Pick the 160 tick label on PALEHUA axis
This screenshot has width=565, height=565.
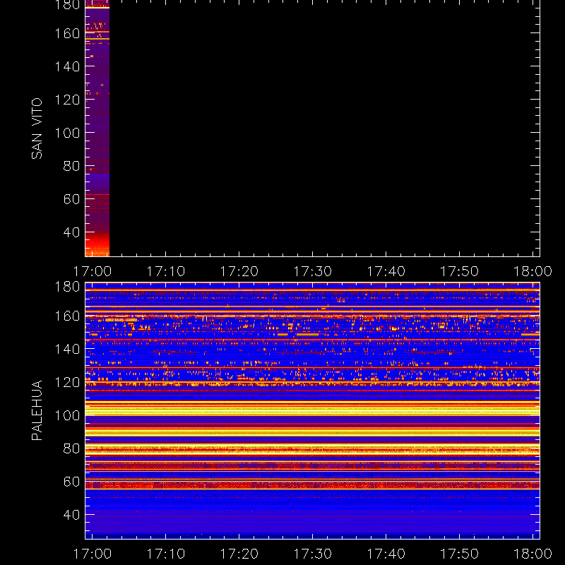pyautogui.click(x=67, y=316)
